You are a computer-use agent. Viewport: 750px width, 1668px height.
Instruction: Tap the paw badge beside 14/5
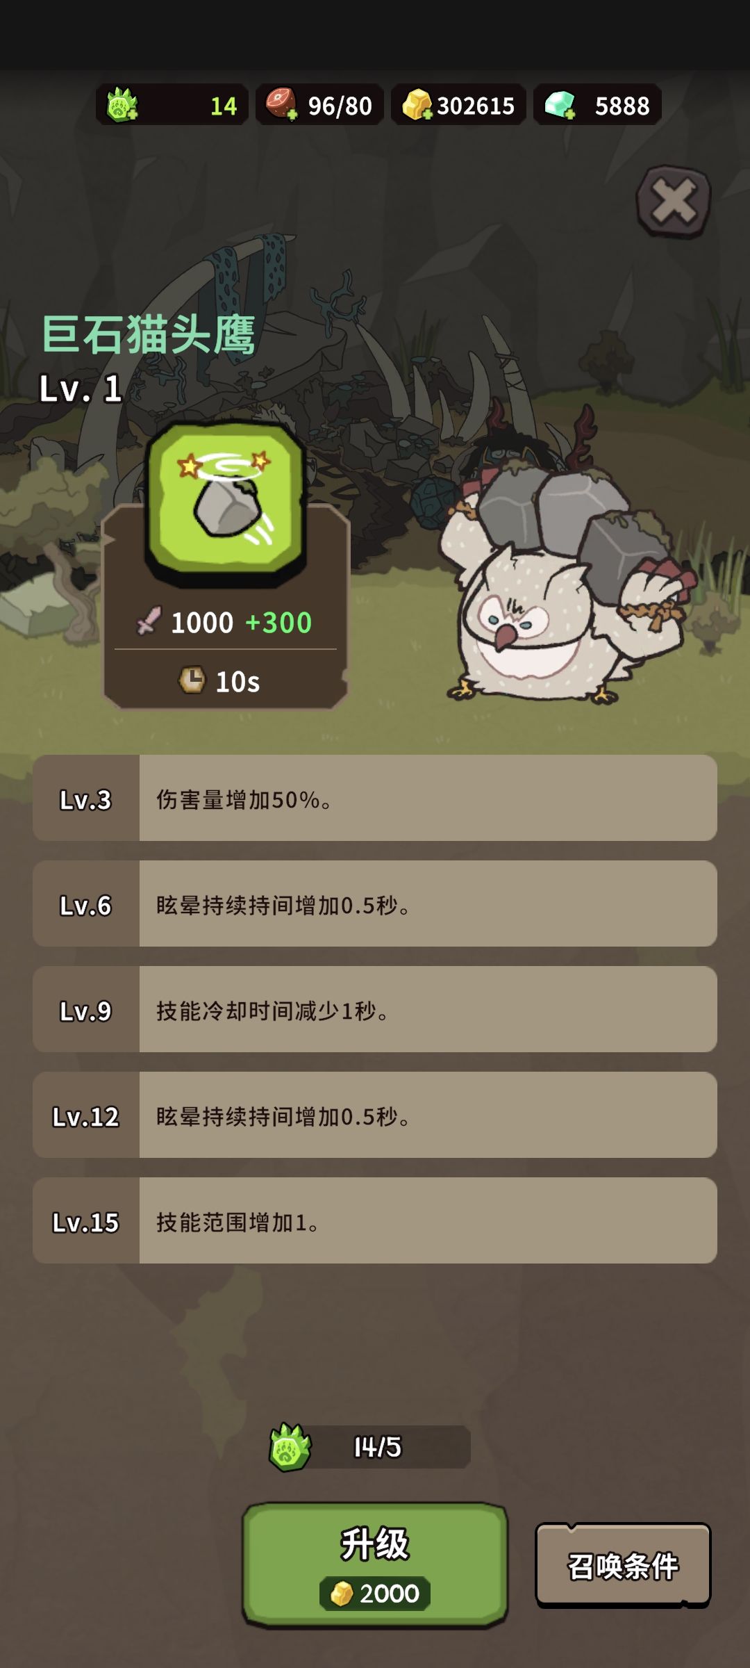[290, 1447]
